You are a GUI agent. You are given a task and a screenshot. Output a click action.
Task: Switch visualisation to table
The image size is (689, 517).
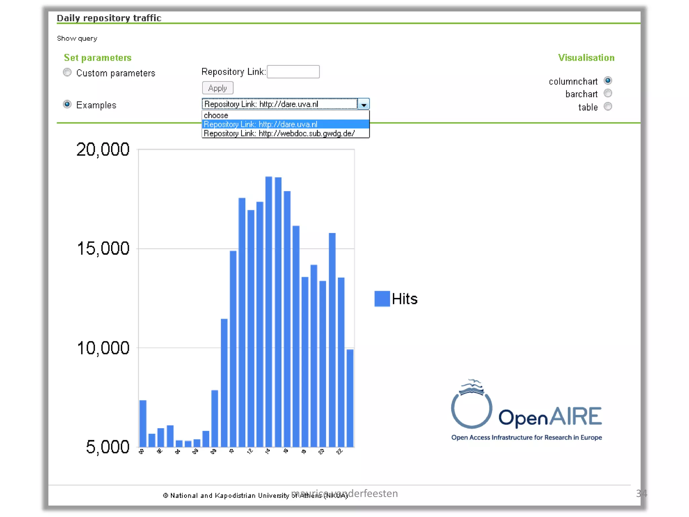(608, 107)
